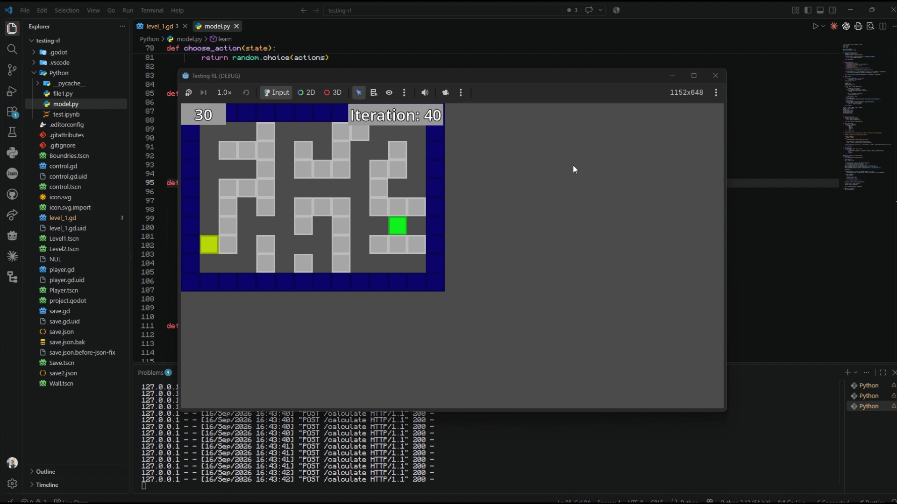Open the JSON extension in activity bar
This screenshot has width=897, height=504.
coord(12,174)
